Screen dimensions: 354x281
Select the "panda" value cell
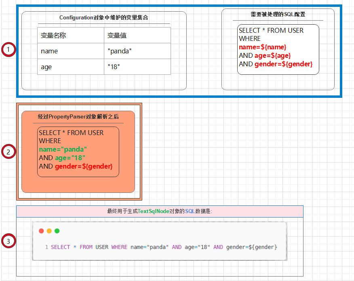click(x=137, y=51)
